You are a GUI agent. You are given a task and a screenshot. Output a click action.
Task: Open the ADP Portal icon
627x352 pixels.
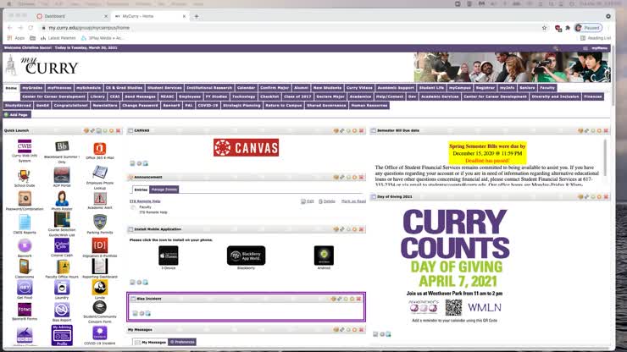point(62,175)
